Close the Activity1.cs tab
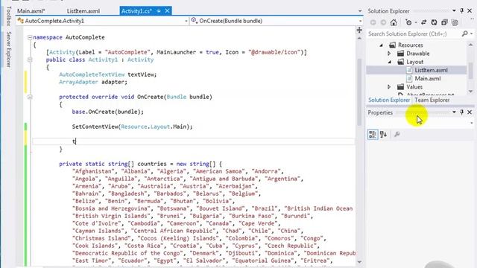477x268 pixels. (167, 11)
